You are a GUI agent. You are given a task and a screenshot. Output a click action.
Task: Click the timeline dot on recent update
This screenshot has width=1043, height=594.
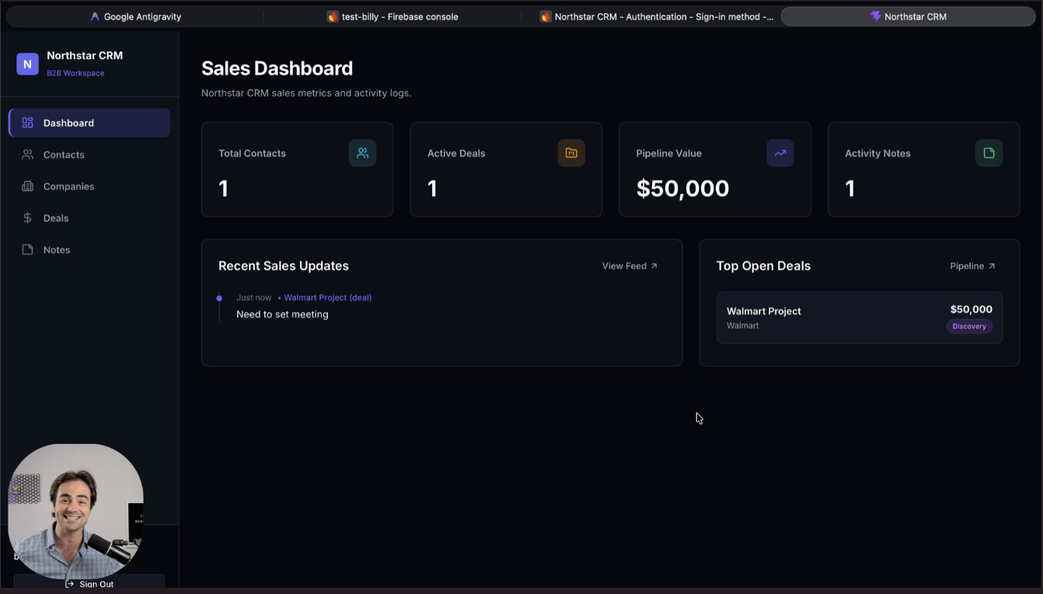(219, 298)
